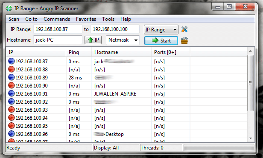Click the Ready status text

pos(13,148)
